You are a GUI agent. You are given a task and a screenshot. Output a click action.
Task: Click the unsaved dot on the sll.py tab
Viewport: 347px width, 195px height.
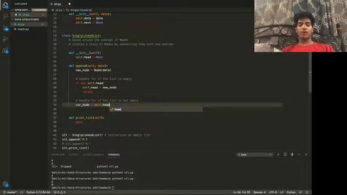tap(69, 4)
